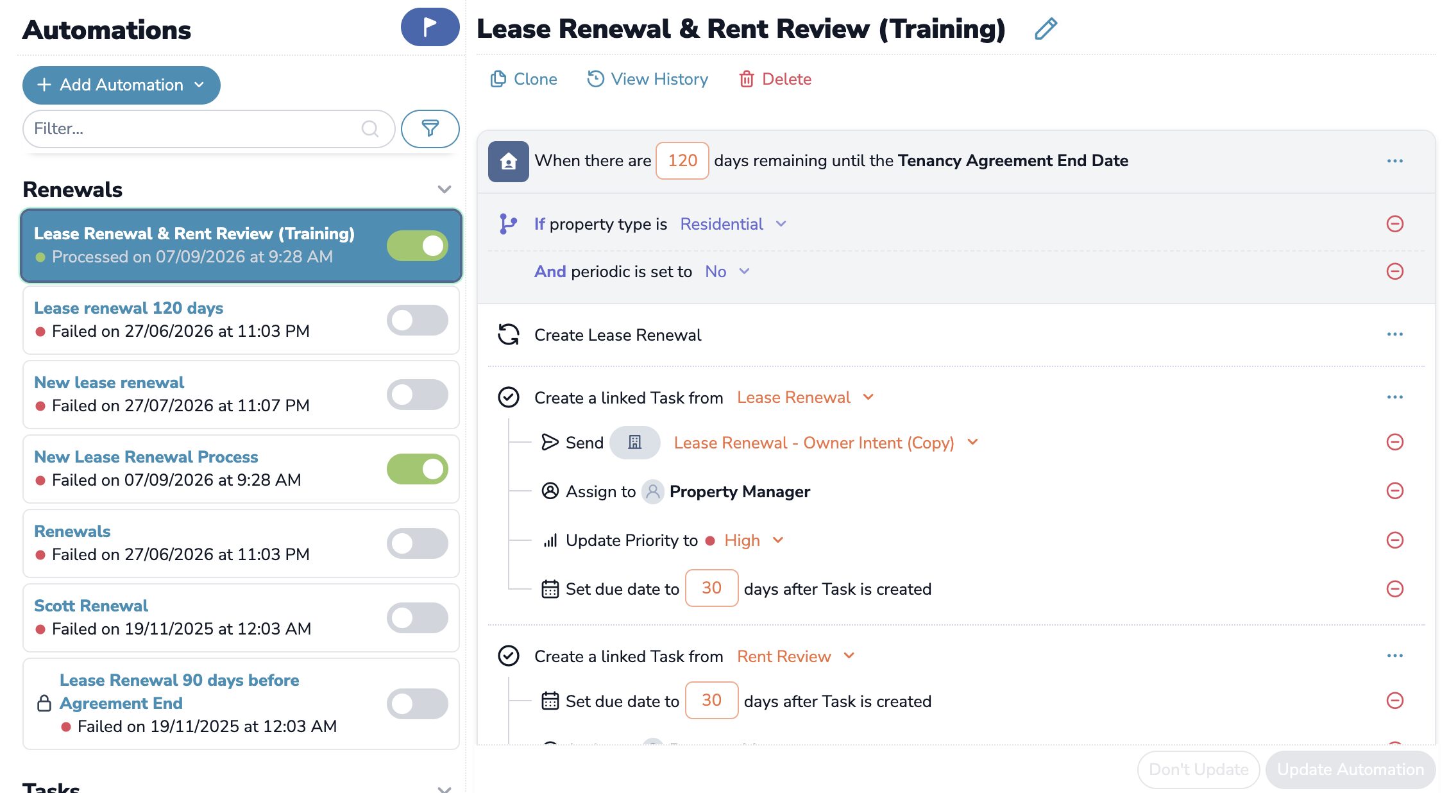
Task: Remove the Assign to Property Manager step
Action: [1394, 491]
